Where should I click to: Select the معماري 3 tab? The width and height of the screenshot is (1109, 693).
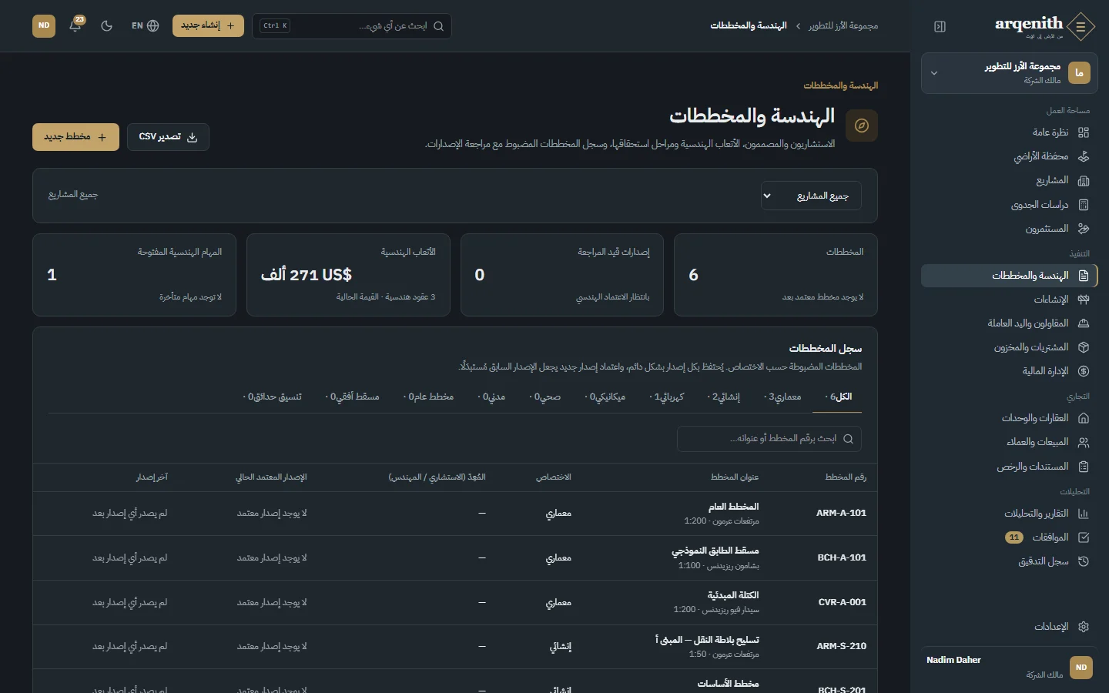coord(782,397)
